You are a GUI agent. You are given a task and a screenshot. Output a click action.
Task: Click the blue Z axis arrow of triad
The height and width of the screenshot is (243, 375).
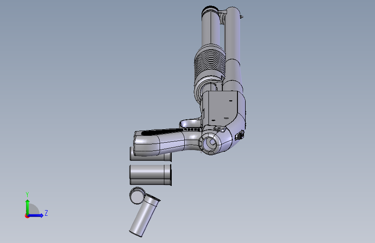(x=36, y=215)
